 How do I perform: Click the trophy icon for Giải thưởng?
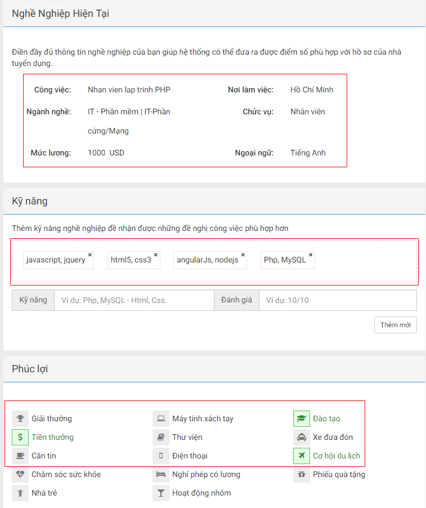pyautogui.click(x=20, y=418)
